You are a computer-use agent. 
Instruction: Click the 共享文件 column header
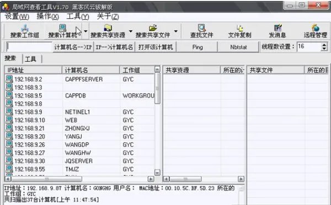[x=275, y=70]
